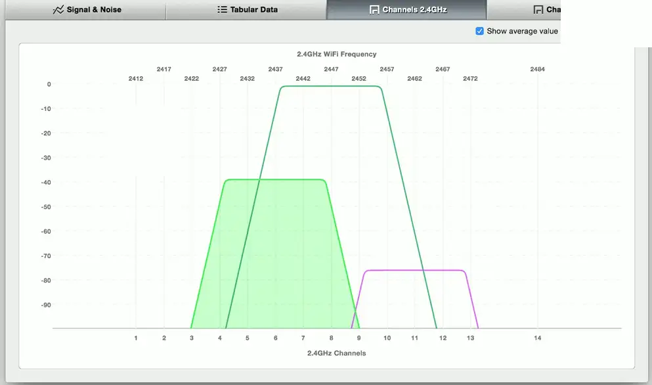Click the 2.4GHz Channels axis title
The height and width of the screenshot is (385, 652).
coord(337,353)
